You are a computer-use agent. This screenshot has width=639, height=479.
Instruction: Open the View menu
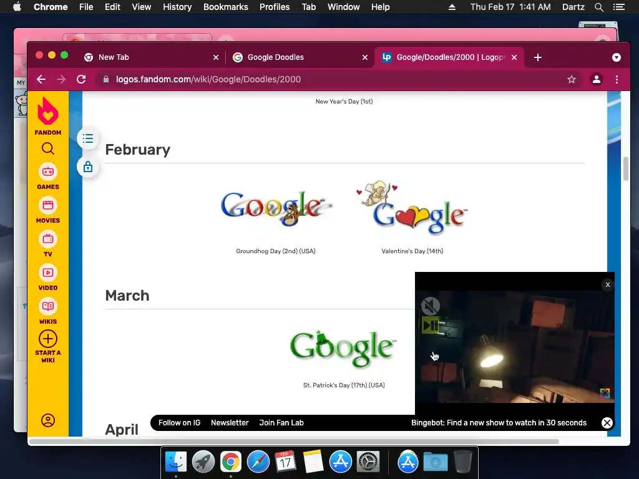[x=142, y=7]
